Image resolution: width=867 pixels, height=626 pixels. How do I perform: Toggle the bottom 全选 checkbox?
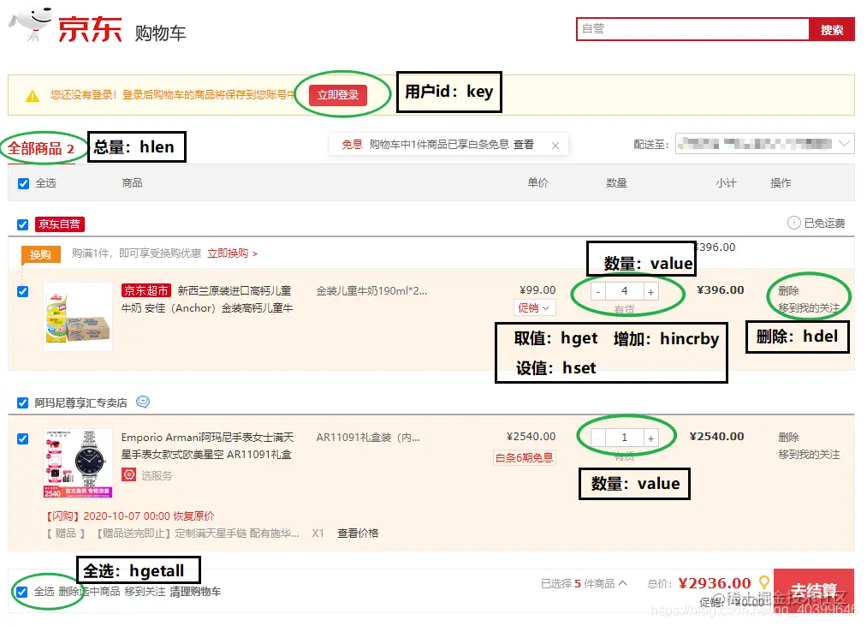(x=21, y=591)
